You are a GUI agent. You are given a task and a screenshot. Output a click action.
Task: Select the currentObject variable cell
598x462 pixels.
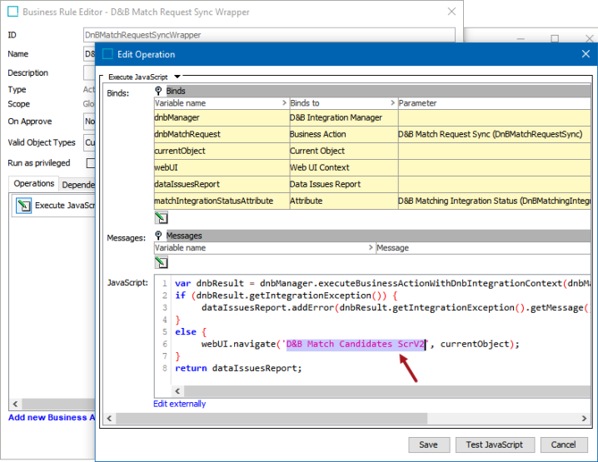[222, 151]
